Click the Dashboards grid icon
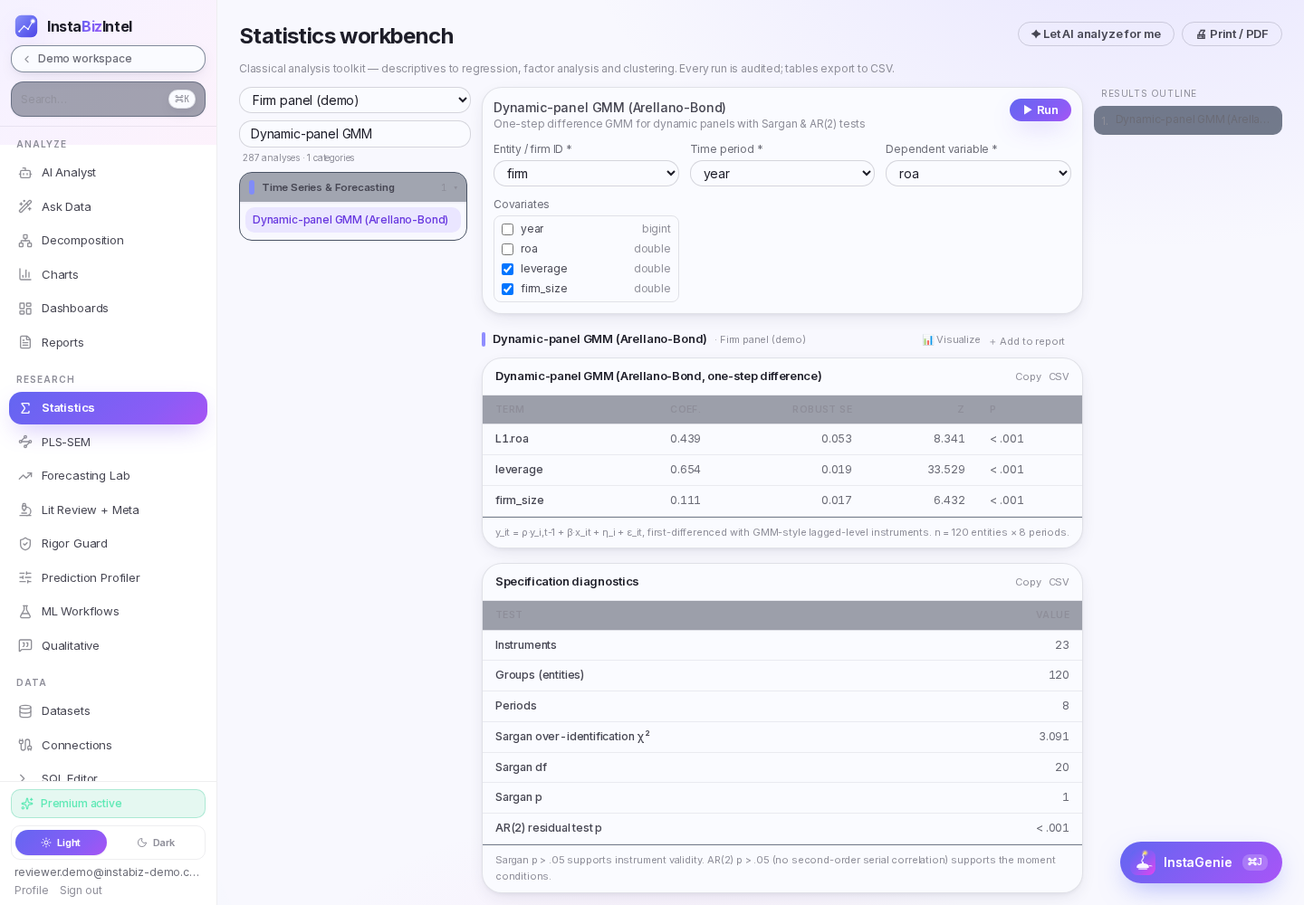Image resolution: width=1304 pixels, height=905 pixels. [x=25, y=309]
